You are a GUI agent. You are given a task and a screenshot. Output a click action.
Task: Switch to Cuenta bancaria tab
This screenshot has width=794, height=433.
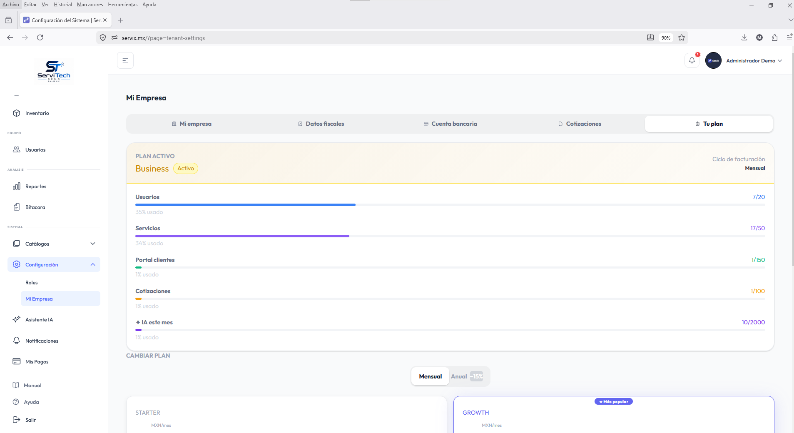point(451,124)
